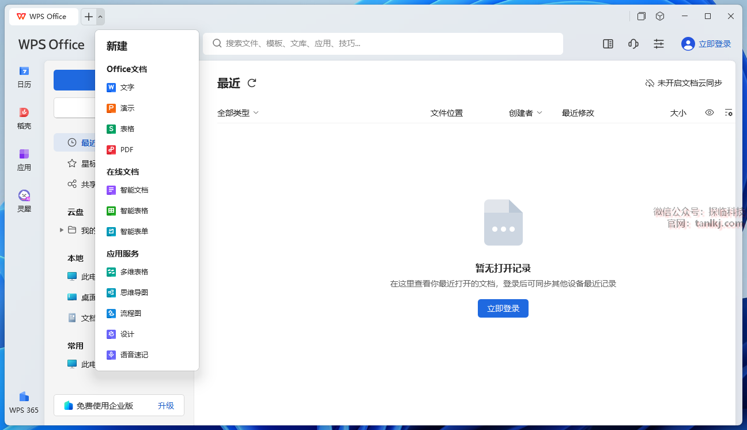Open the 日历 calendar sidebar icon

[x=24, y=77]
